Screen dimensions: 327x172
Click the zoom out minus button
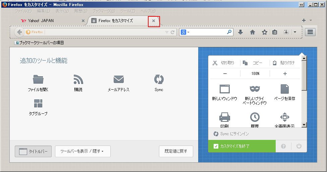click(225, 74)
